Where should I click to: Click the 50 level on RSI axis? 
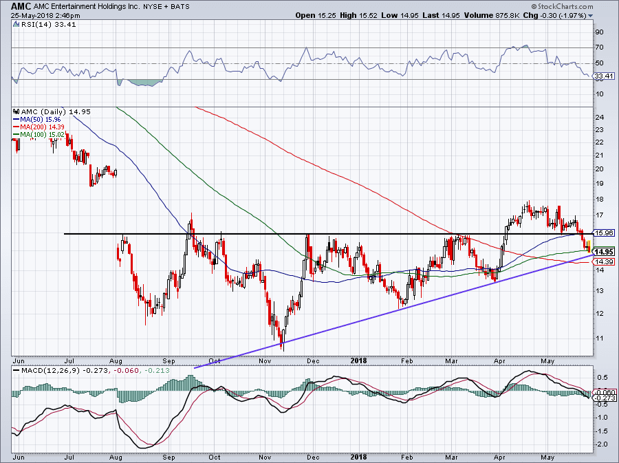pos(599,63)
